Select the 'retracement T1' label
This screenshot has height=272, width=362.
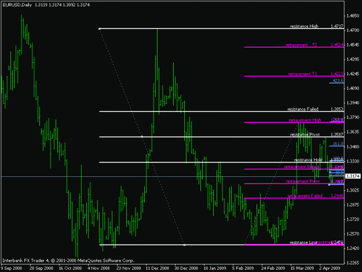302,74
